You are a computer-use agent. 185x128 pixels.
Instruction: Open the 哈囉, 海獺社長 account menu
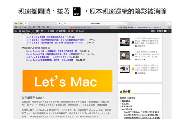159,31
